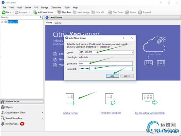Click the search magnifier icon

tap(41, 17)
